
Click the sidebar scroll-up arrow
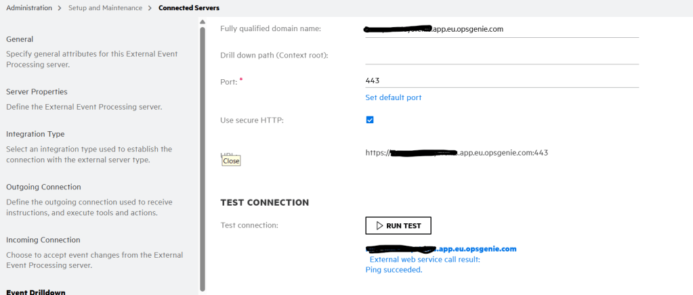pos(202,22)
